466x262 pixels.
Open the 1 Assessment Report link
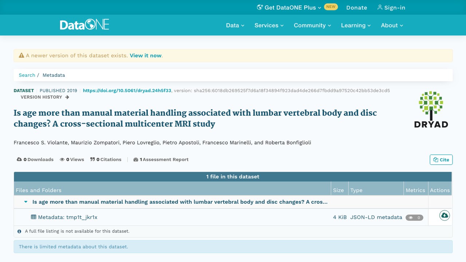[x=161, y=159]
